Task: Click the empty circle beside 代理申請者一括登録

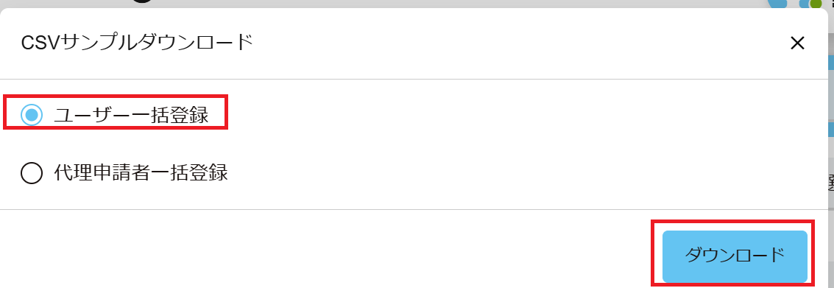Action: [32, 173]
